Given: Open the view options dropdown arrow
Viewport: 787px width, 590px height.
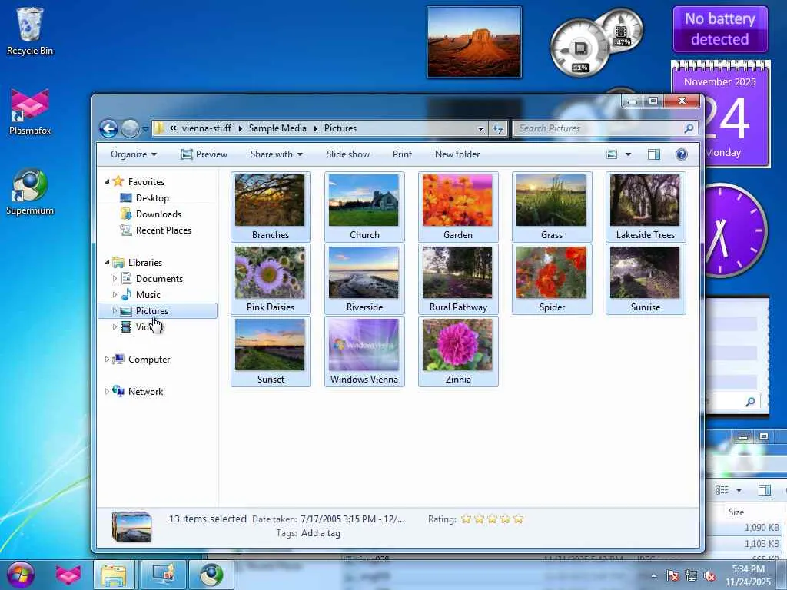Looking at the screenshot, I should pyautogui.click(x=628, y=154).
